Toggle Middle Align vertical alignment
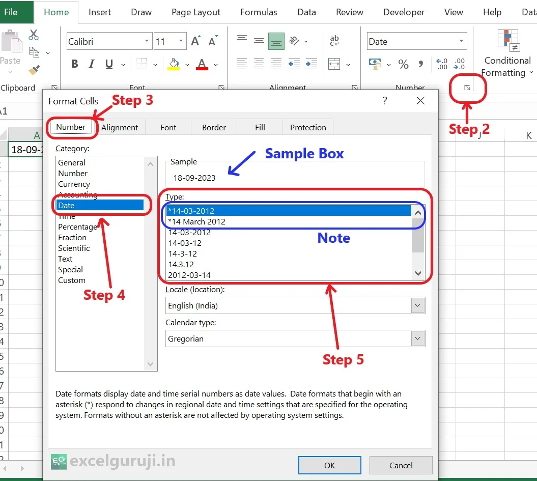Screen dimensions: 537x481 point(259,41)
